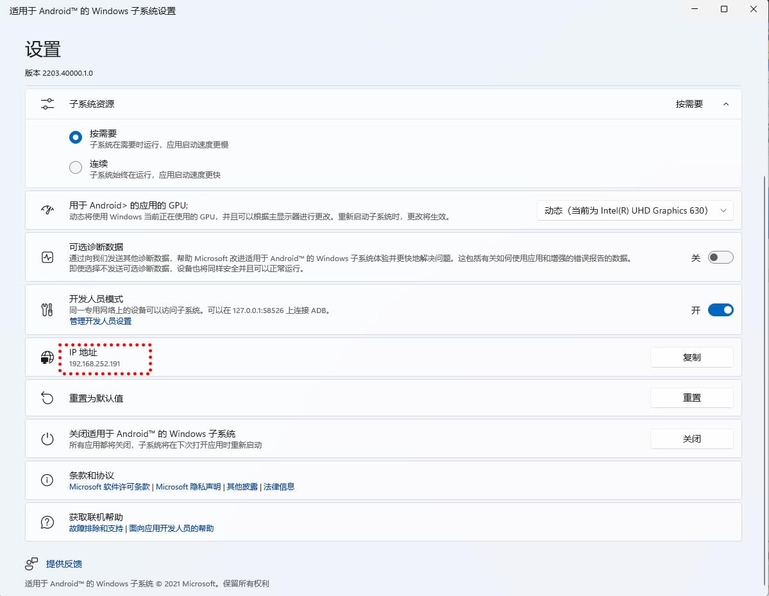769x596 pixels.
Task: Turn off the developer mode toggle
Action: click(720, 310)
